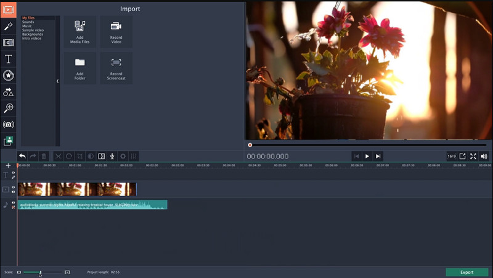Open the Transition Wizard icon
The image size is (493, 278).
coord(101,156)
